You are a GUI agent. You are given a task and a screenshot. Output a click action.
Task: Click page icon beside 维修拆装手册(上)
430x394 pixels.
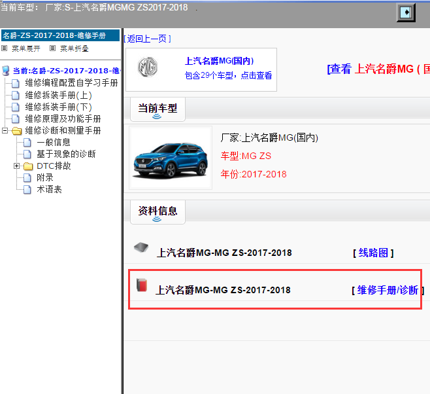coord(16,96)
